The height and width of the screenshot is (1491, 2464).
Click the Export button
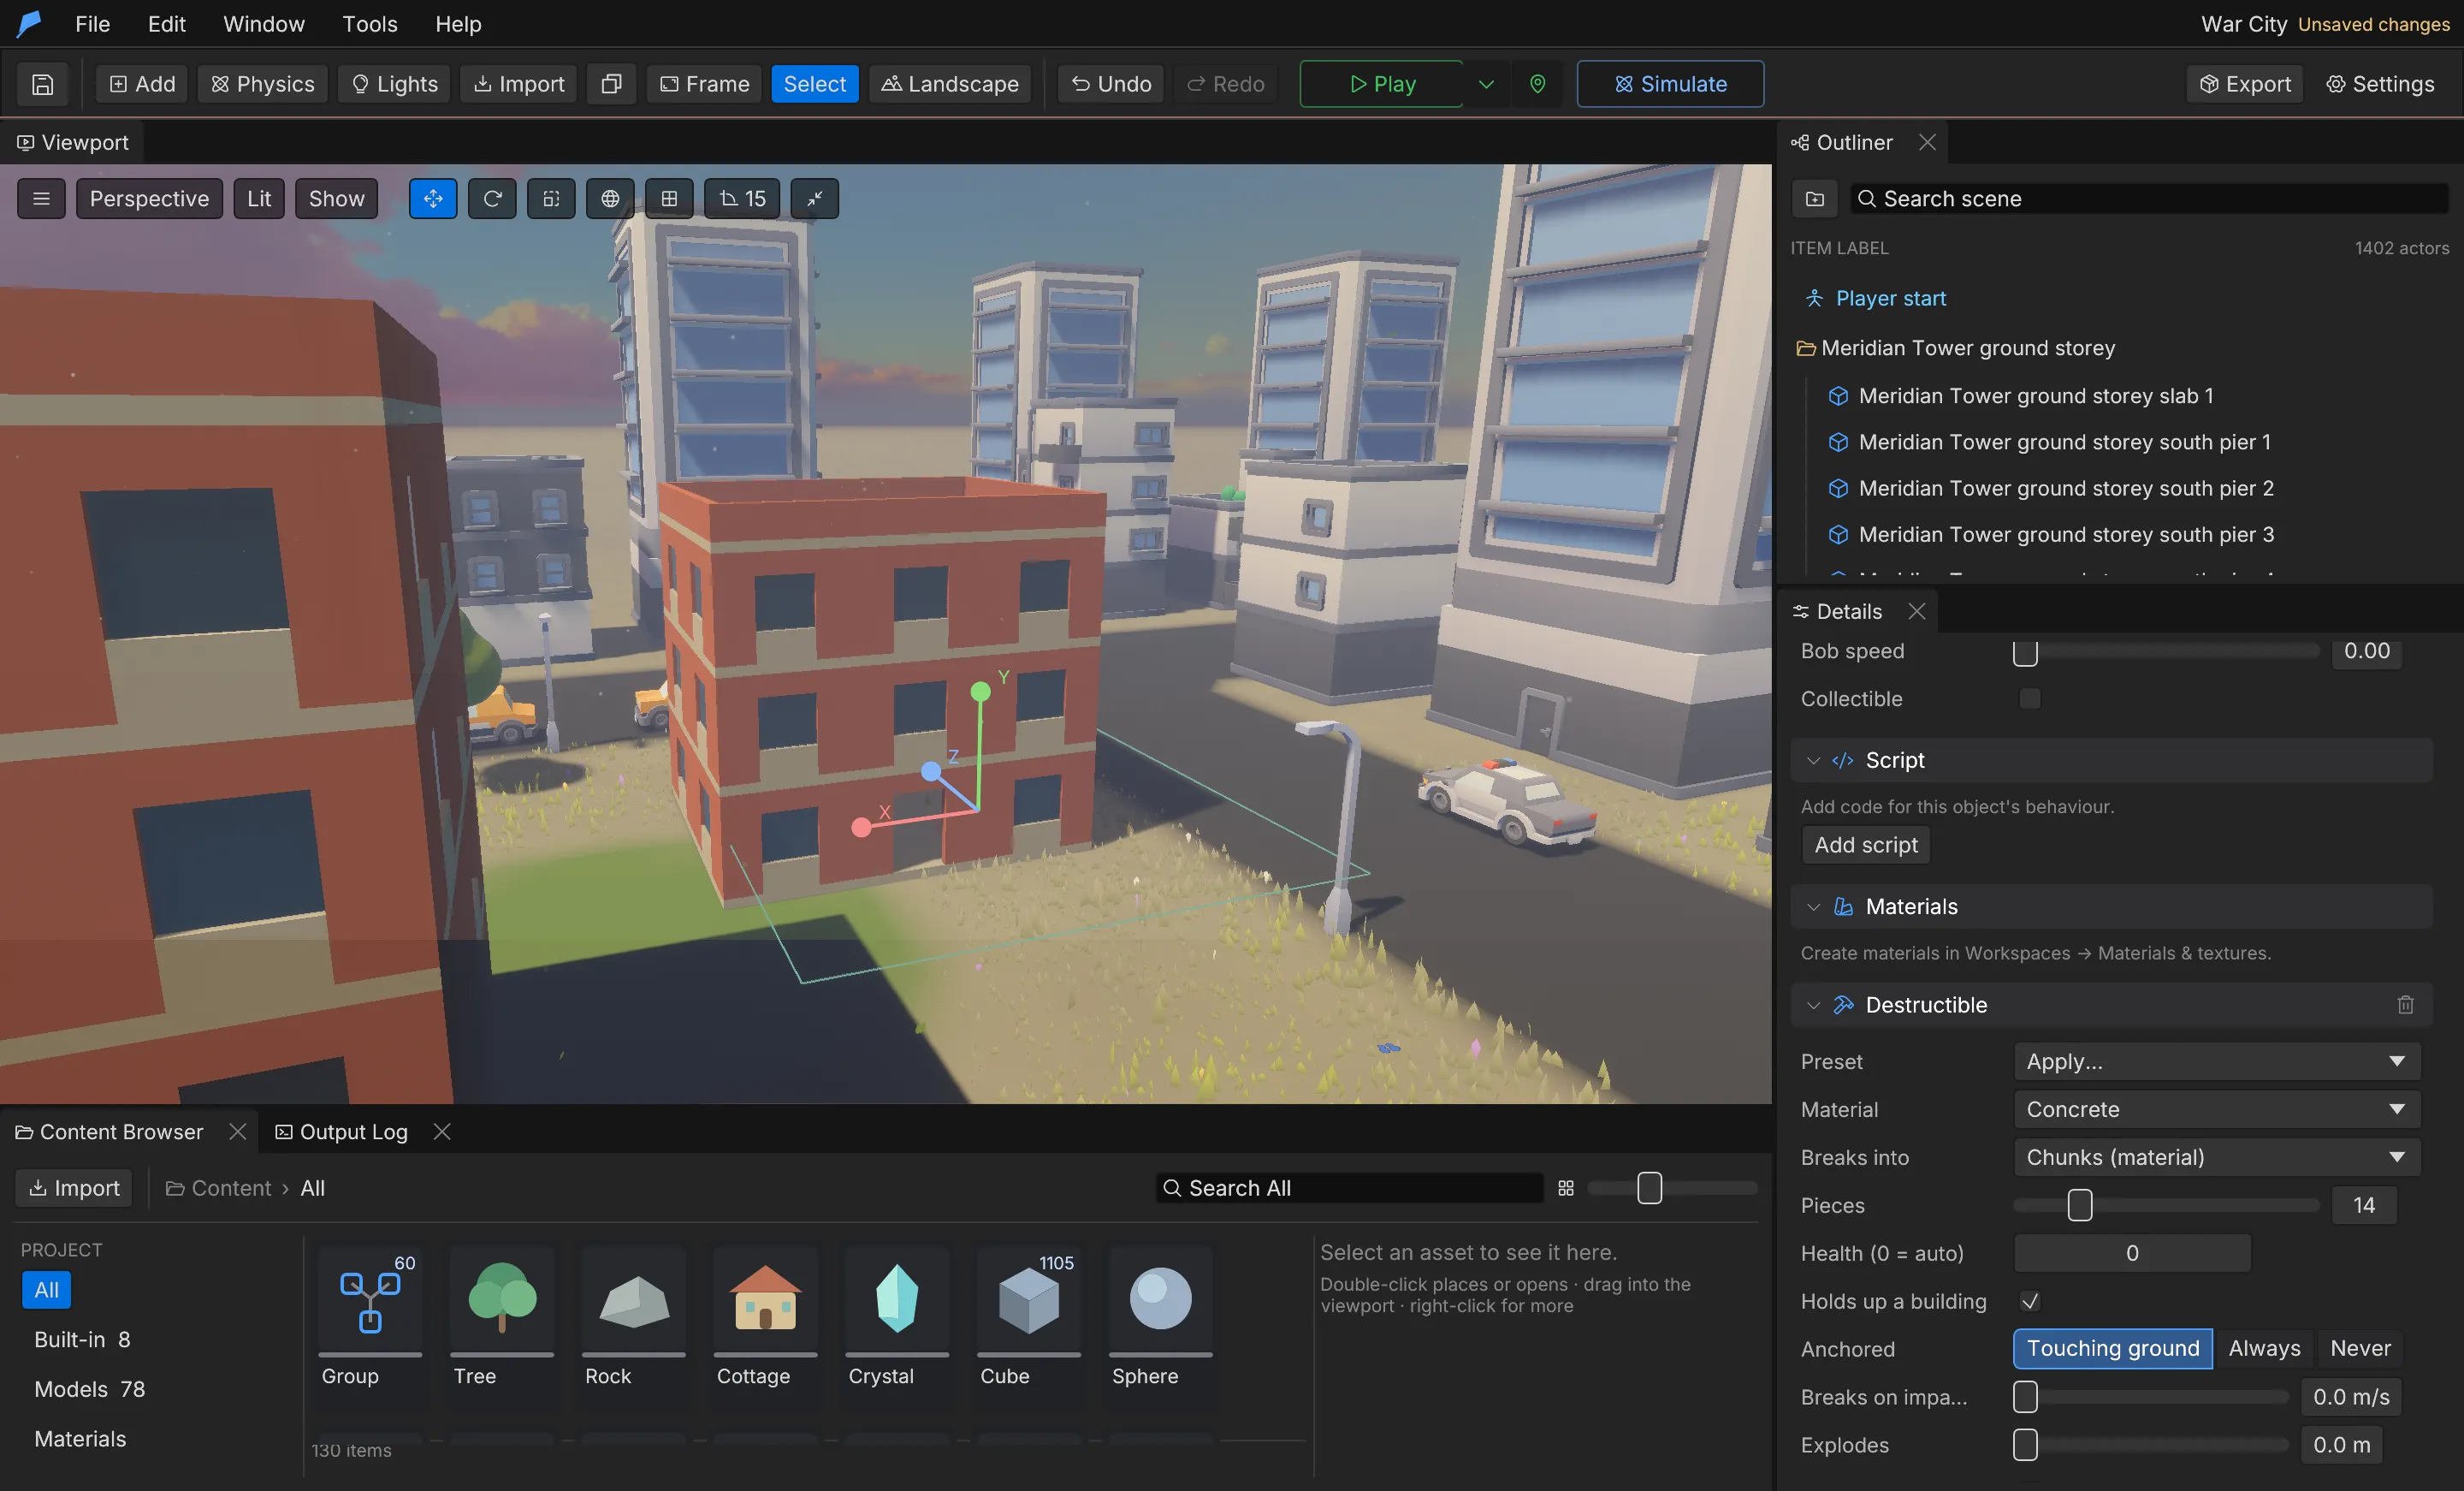[2245, 84]
